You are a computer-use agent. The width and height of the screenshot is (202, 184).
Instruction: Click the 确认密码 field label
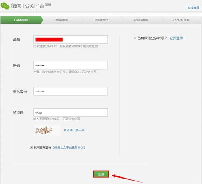coord(20,91)
